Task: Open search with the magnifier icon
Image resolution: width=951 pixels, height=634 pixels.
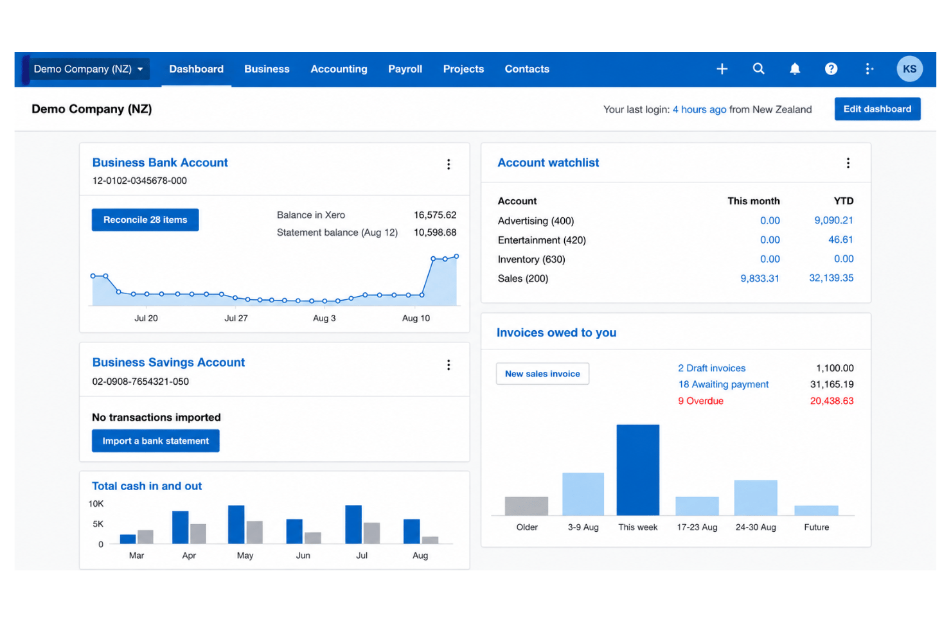Action: click(x=759, y=69)
